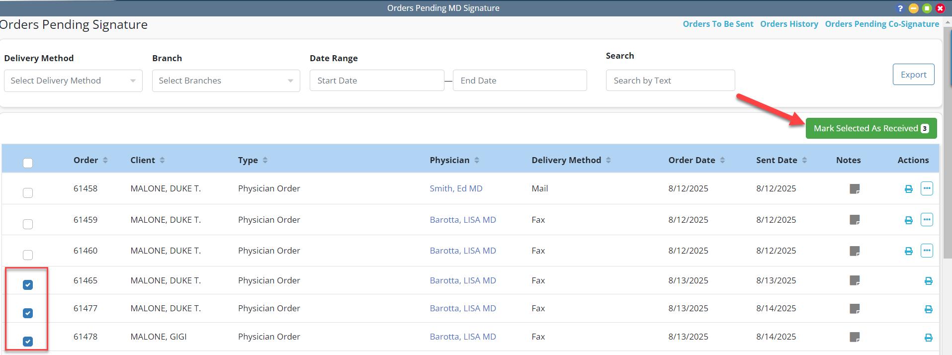Click the print icon for order 61477
The height and width of the screenshot is (355, 952).
tap(928, 309)
